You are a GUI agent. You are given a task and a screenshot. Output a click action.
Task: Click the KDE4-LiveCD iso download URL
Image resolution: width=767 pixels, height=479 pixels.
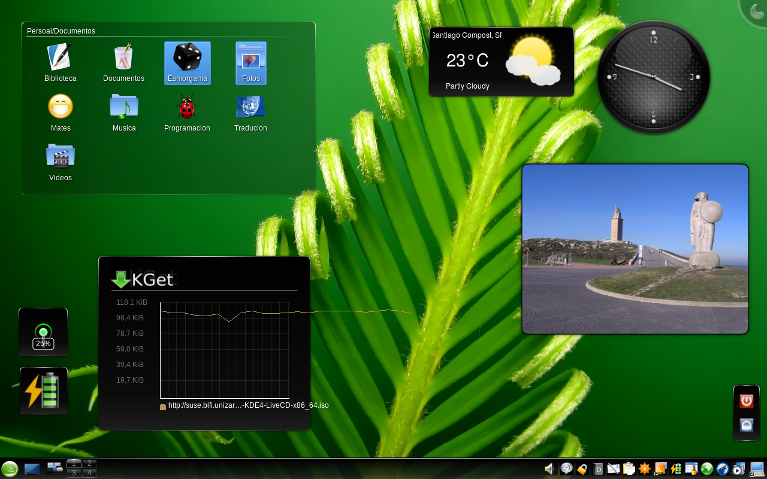(248, 405)
